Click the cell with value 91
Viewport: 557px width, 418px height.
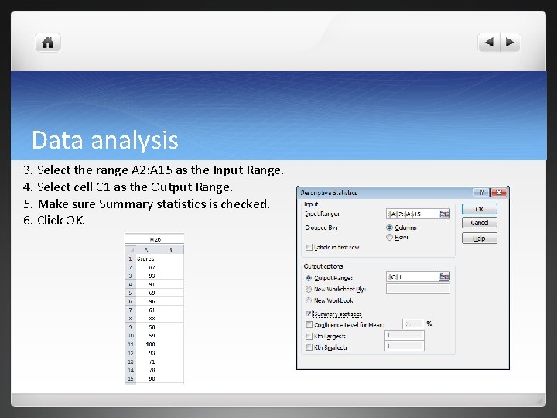[x=146, y=284]
